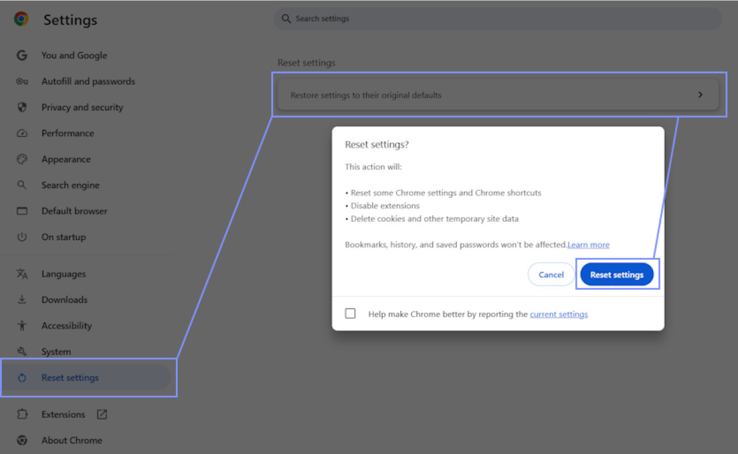Click the puzzle piece icon for Extensions

click(22, 414)
